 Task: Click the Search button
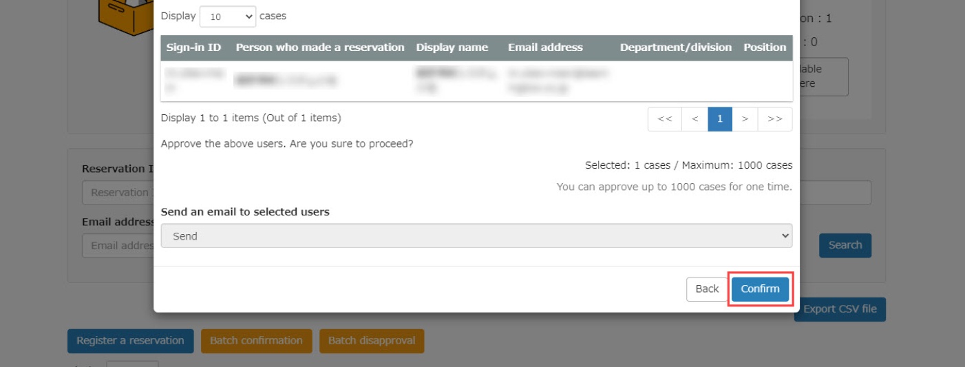(845, 245)
